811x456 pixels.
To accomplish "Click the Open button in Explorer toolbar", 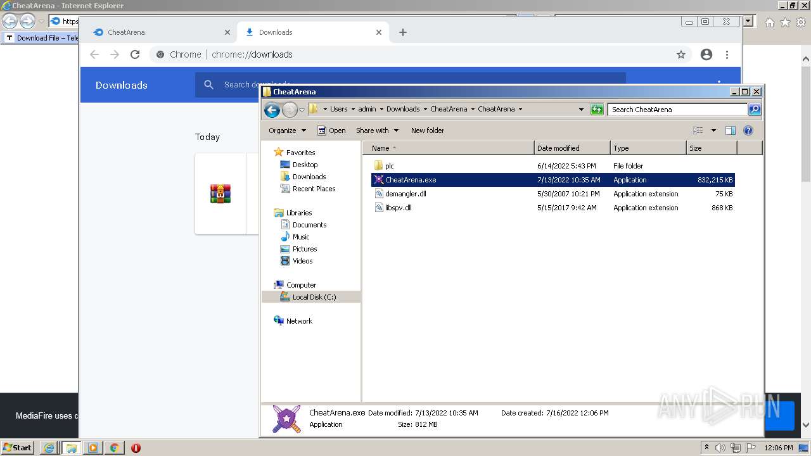I will [x=331, y=130].
